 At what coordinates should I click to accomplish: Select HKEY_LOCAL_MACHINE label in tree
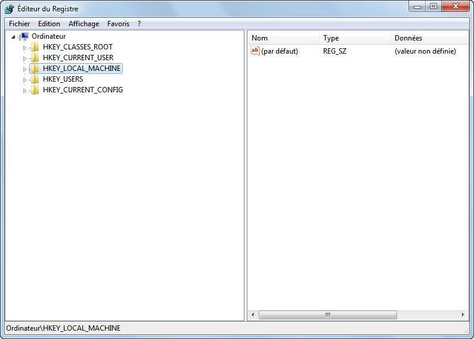click(82, 69)
